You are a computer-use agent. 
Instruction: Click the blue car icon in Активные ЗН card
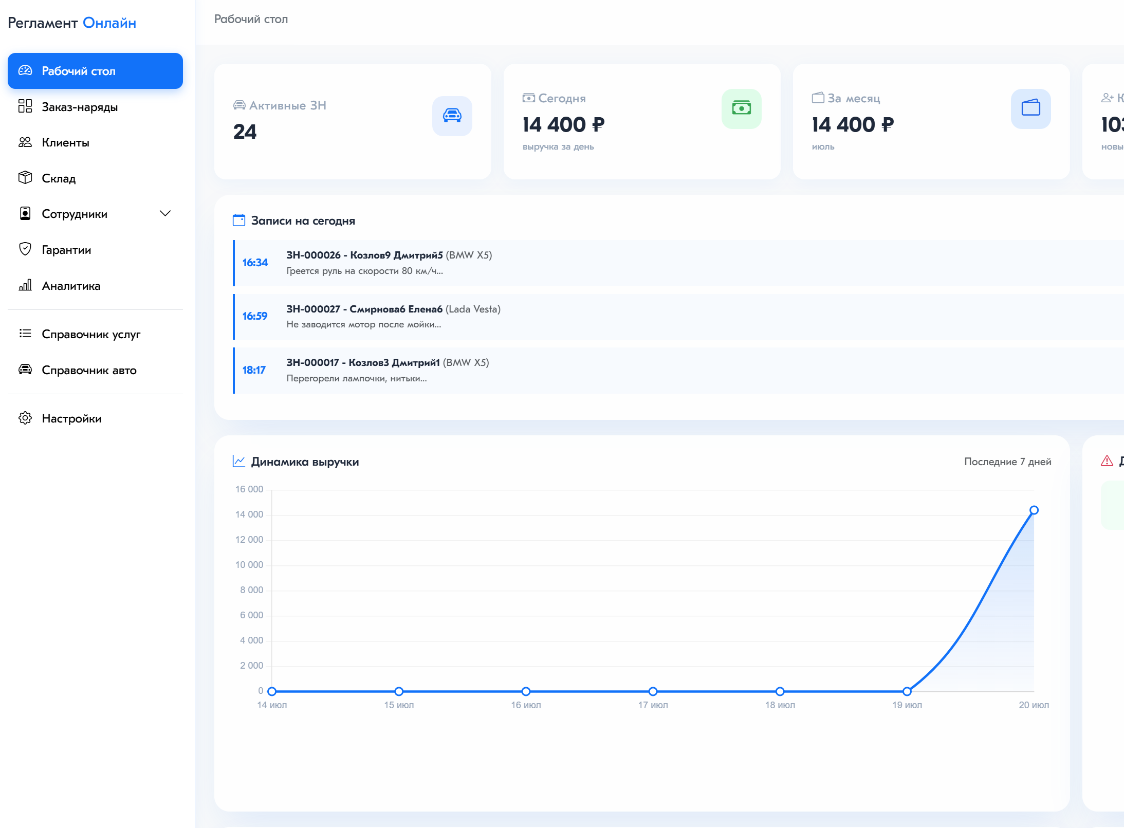pos(452,116)
